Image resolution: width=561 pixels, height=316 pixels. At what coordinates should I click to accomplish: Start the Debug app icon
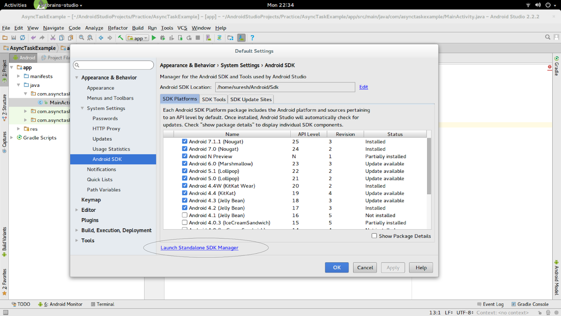click(x=162, y=38)
